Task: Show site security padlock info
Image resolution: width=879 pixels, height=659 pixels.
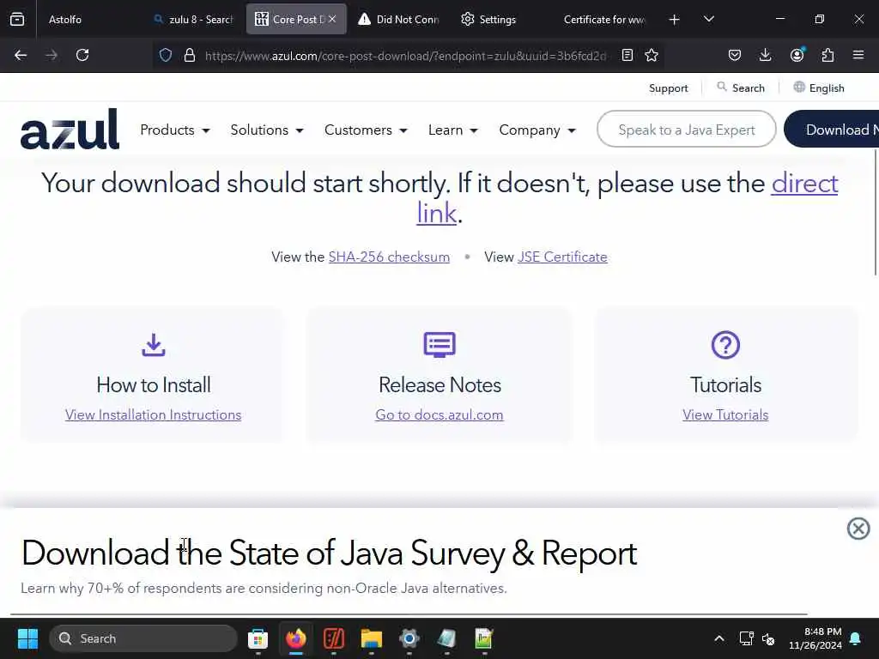Action: click(x=190, y=55)
